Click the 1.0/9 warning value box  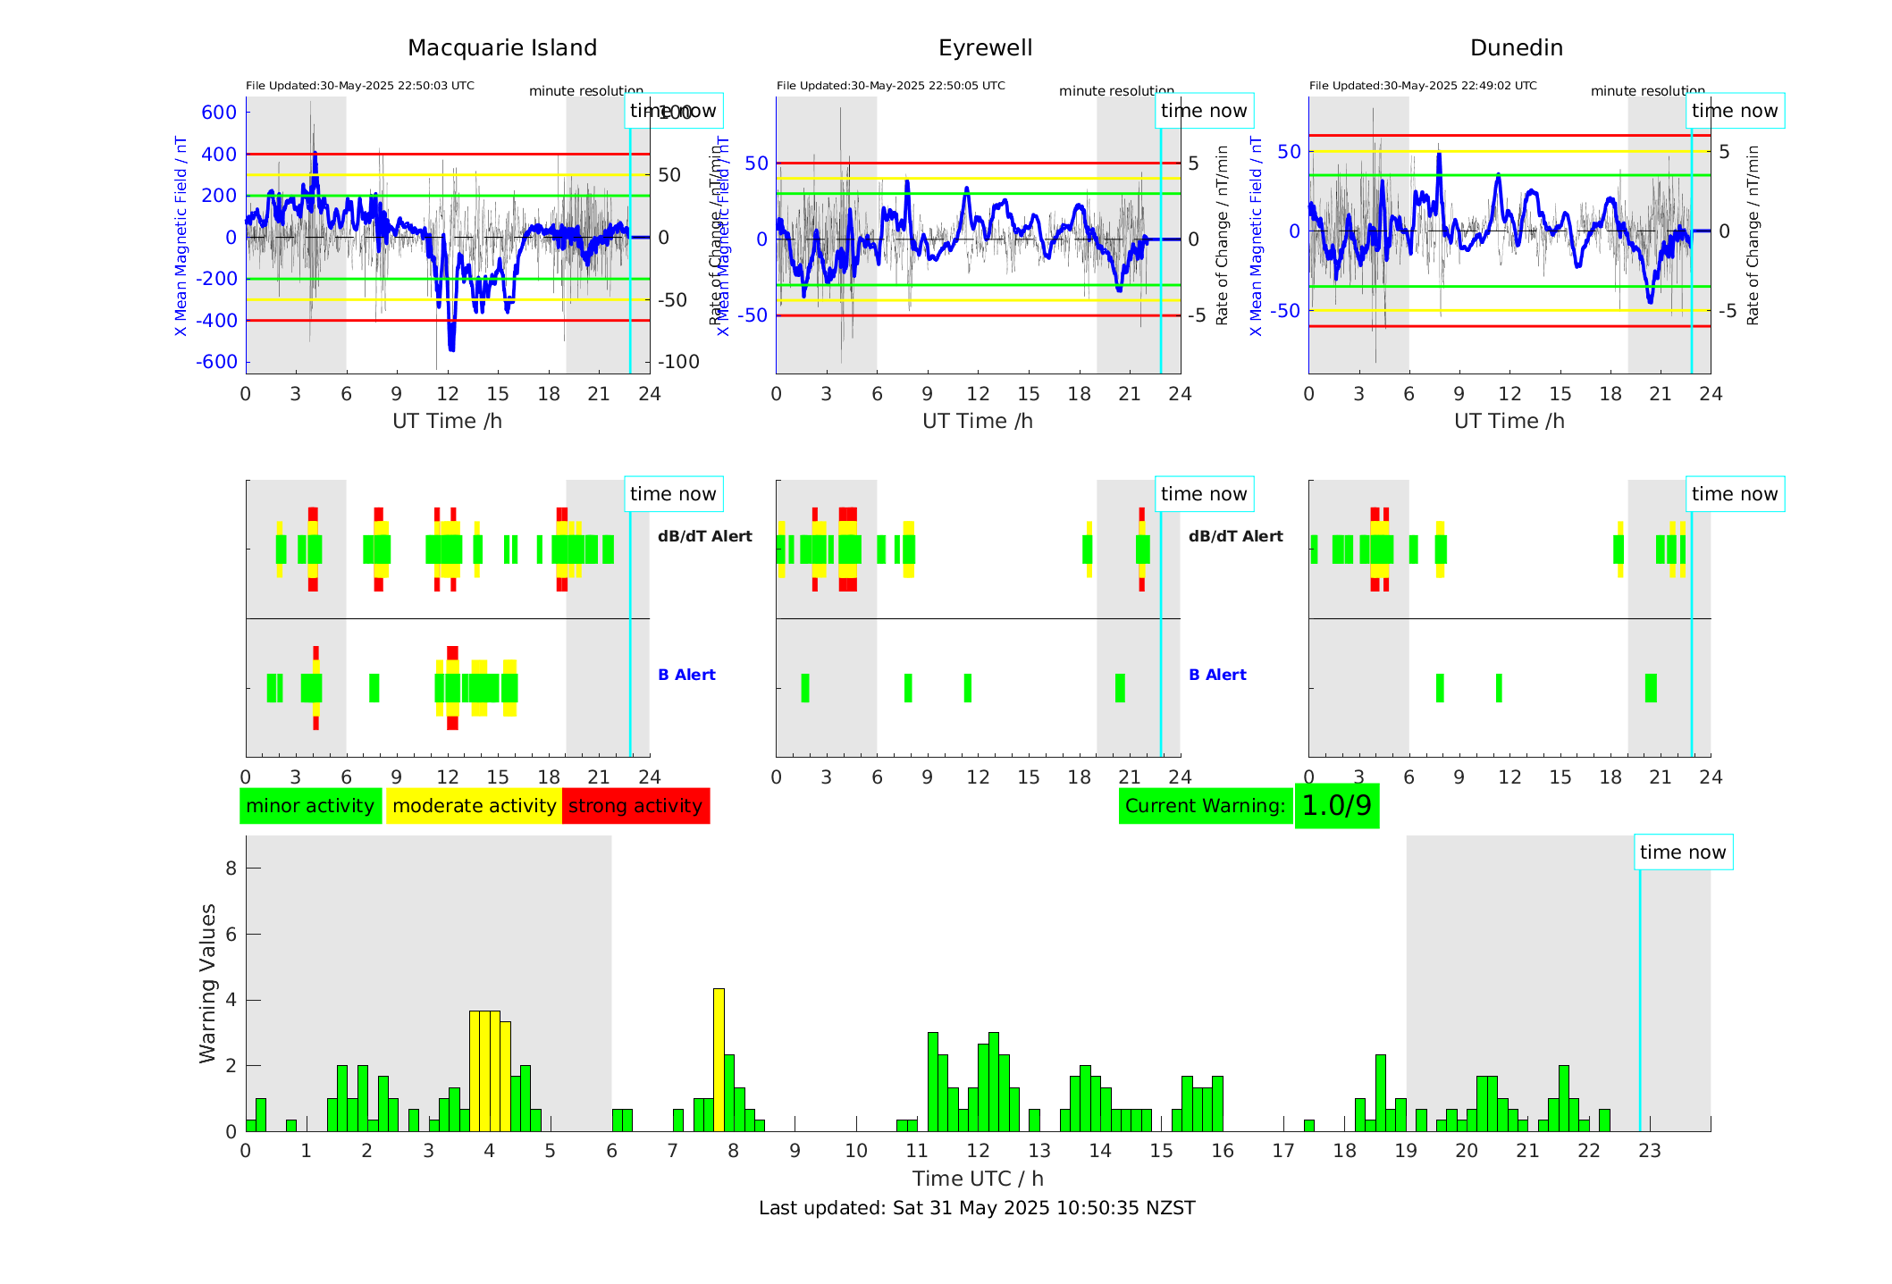pos(1336,806)
